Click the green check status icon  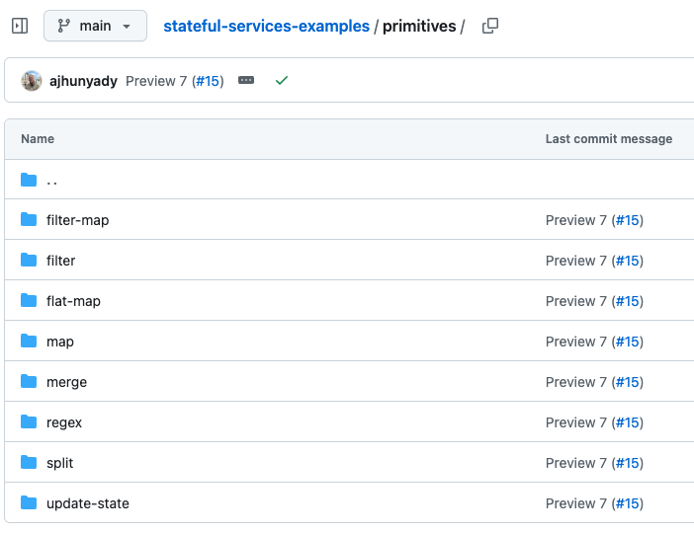[x=282, y=80]
